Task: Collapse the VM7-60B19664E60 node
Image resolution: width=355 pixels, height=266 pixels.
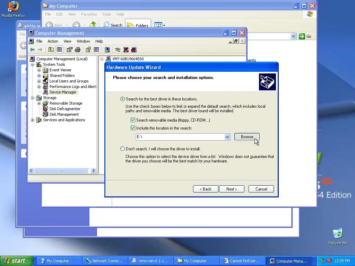Action: (102, 59)
